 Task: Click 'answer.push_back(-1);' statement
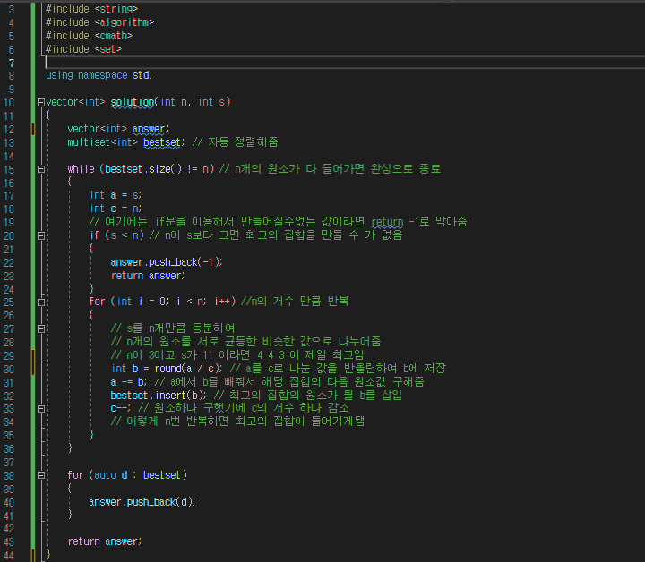tap(167, 262)
